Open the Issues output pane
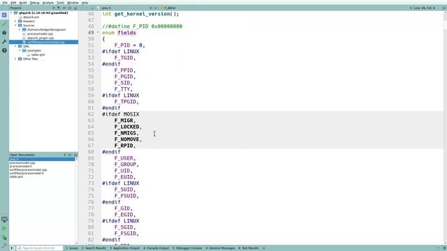The width and height of the screenshot is (447, 251). click(x=72, y=248)
